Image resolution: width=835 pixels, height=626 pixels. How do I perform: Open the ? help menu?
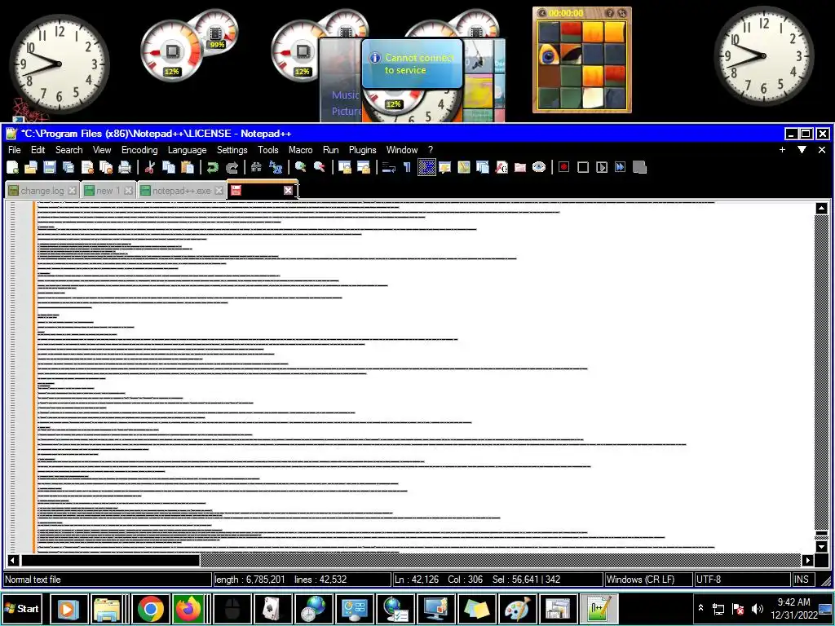431,150
